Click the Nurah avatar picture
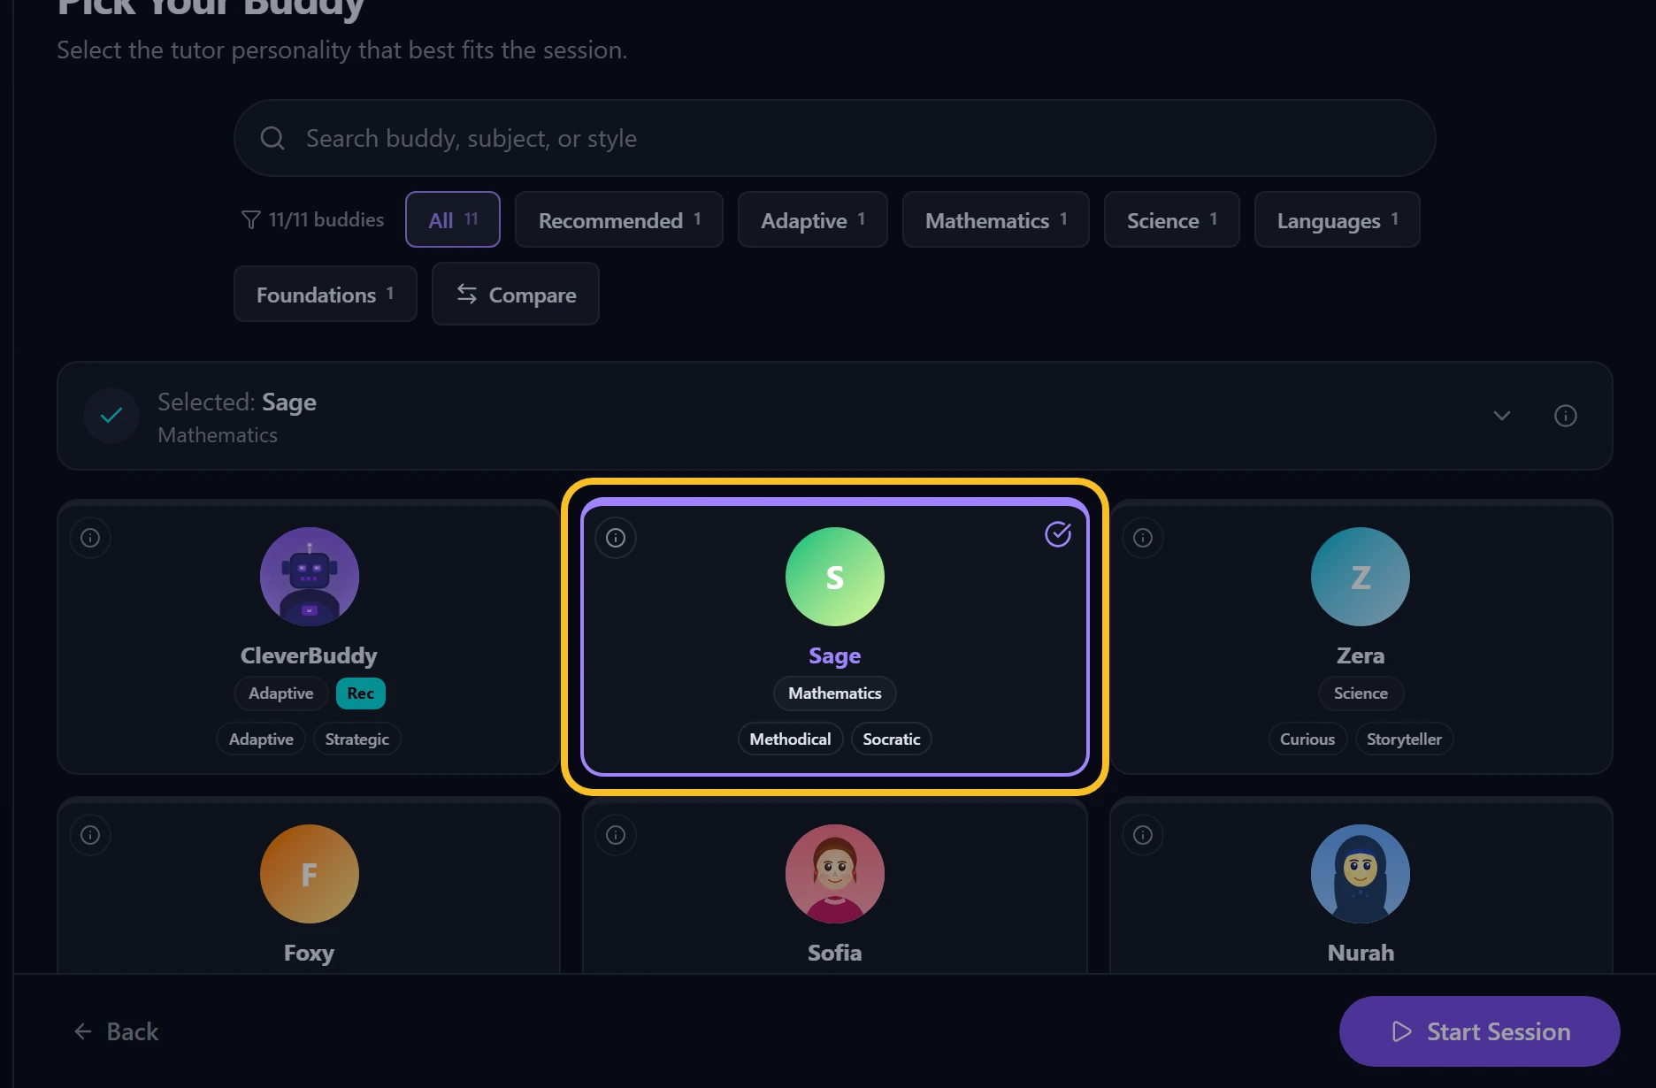This screenshot has height=1088, width=1656. pos(1361,874)
